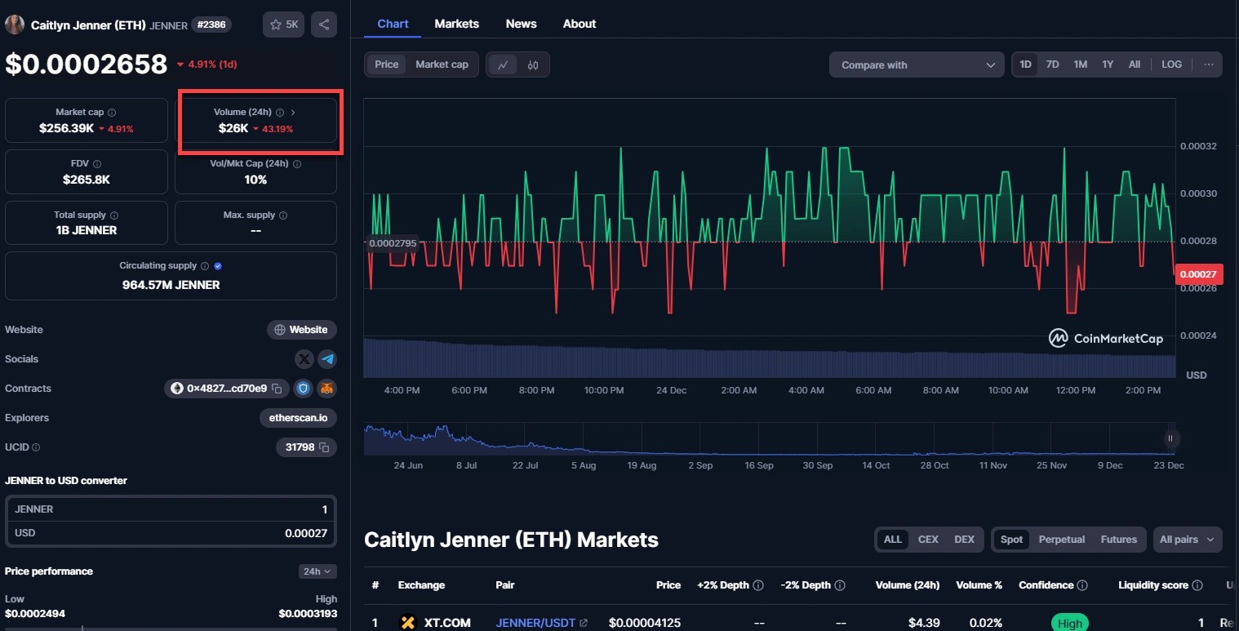Open the X (Twitter) social icon
The image size is (1239, 631).
tap(304, 359)
